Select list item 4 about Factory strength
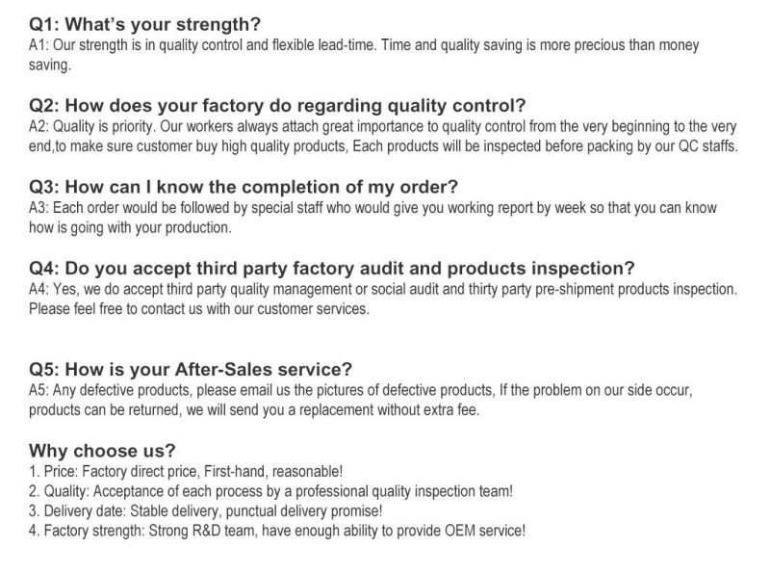This screenshot has height=574, width=770. click(x=277, y=531)
